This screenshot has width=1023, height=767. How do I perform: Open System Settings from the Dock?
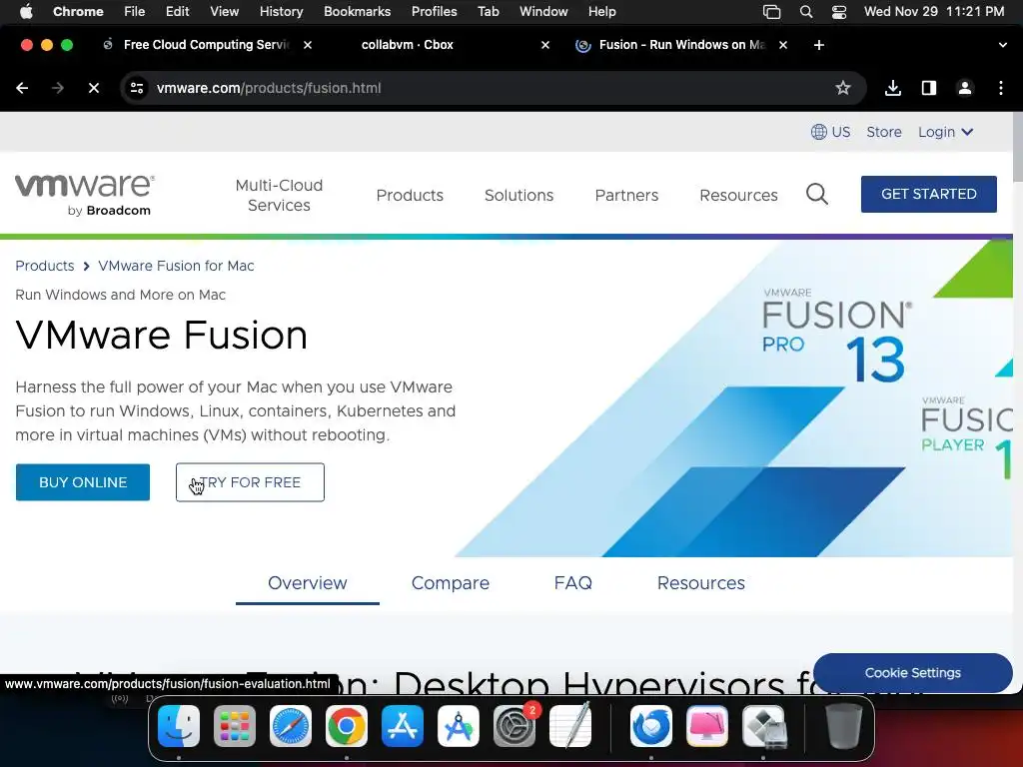tap(514, 725)
